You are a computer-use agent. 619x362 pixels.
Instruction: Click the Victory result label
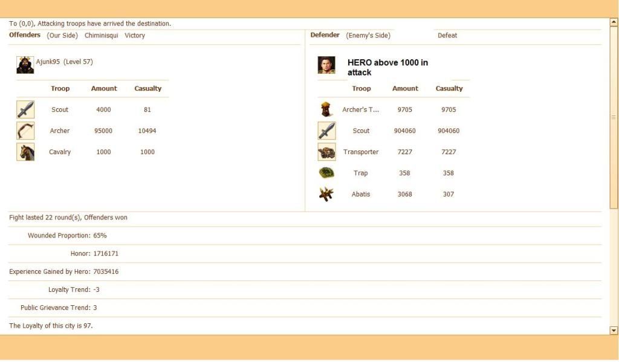tap(135, 36)
